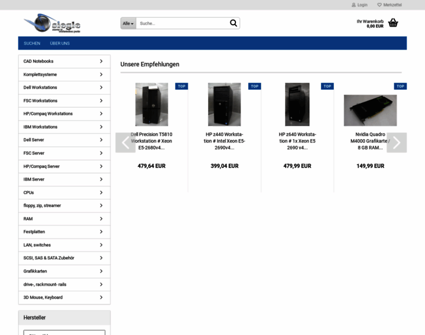Viewport: 425px width, 335px height.
Task: Select 3D Mouse, Keyboard category
Action: [x=64, y=298]
